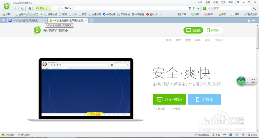Download the 7.0正式版 green button
This screenshot has width=259, height=138.
(x=169, y=99)
